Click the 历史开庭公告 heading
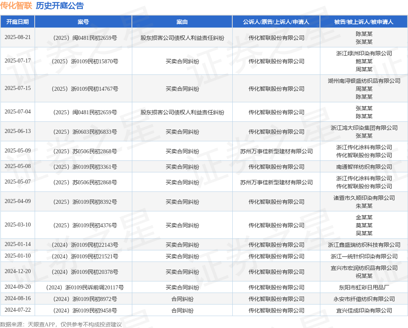 pos(60,6)
